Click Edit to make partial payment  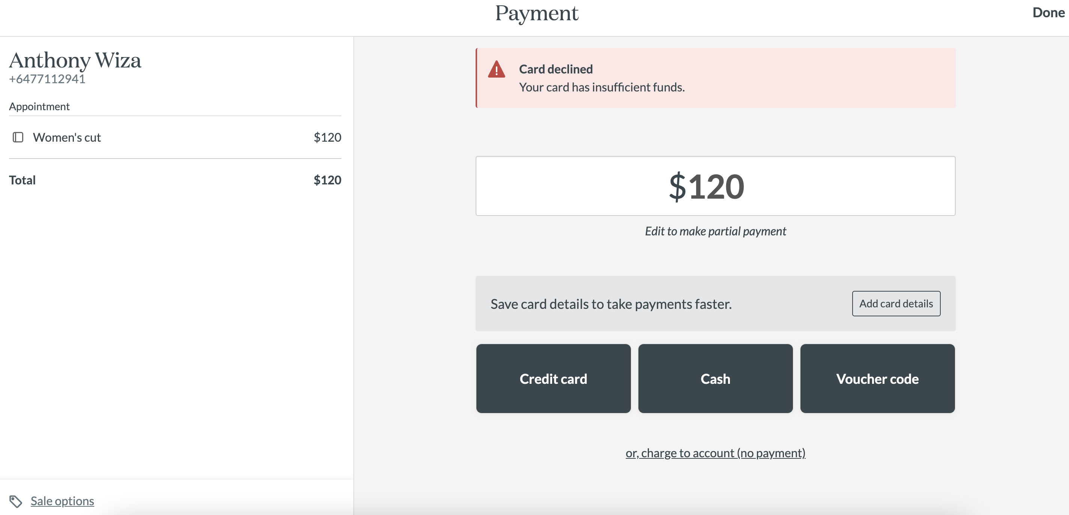click(x=715, y=231)
